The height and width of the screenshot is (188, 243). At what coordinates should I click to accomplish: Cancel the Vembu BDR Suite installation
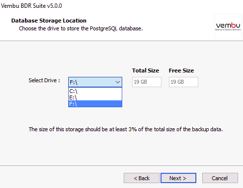pyautogui.click(x=220, y=178)
